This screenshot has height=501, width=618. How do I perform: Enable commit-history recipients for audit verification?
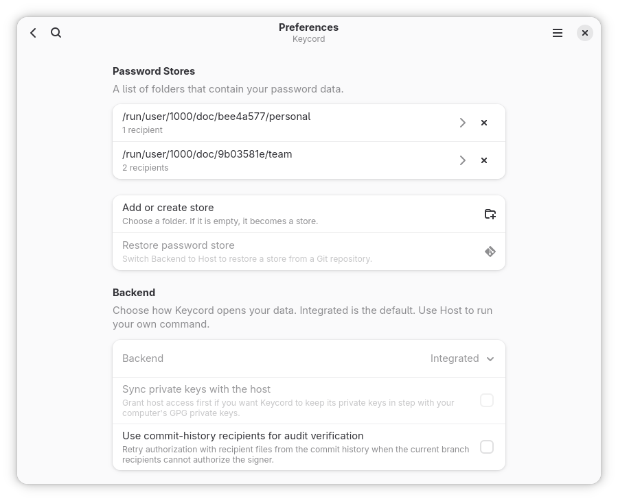pyautogui.click(x=487, y=447)
